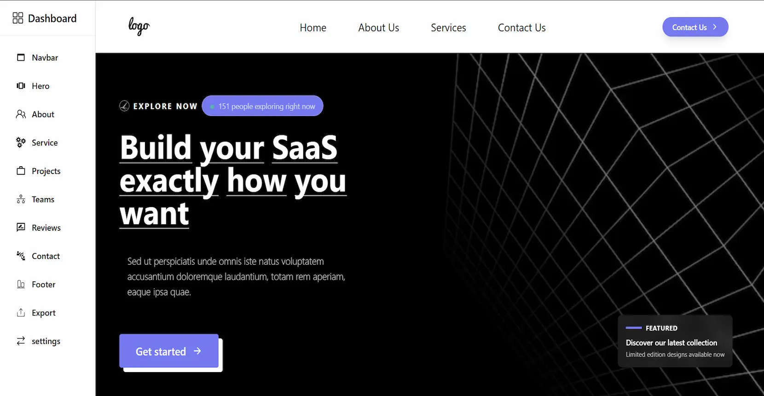Select the Navbar sidebar icon
This screenshot has width=764, height=396.
point(21,58)
